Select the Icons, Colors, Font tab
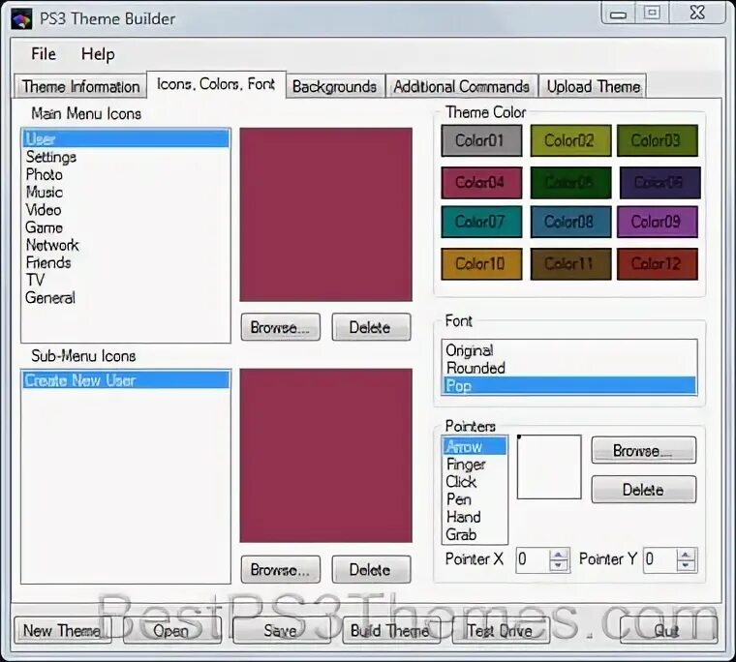The image size is (736, 662). (216, 84)
